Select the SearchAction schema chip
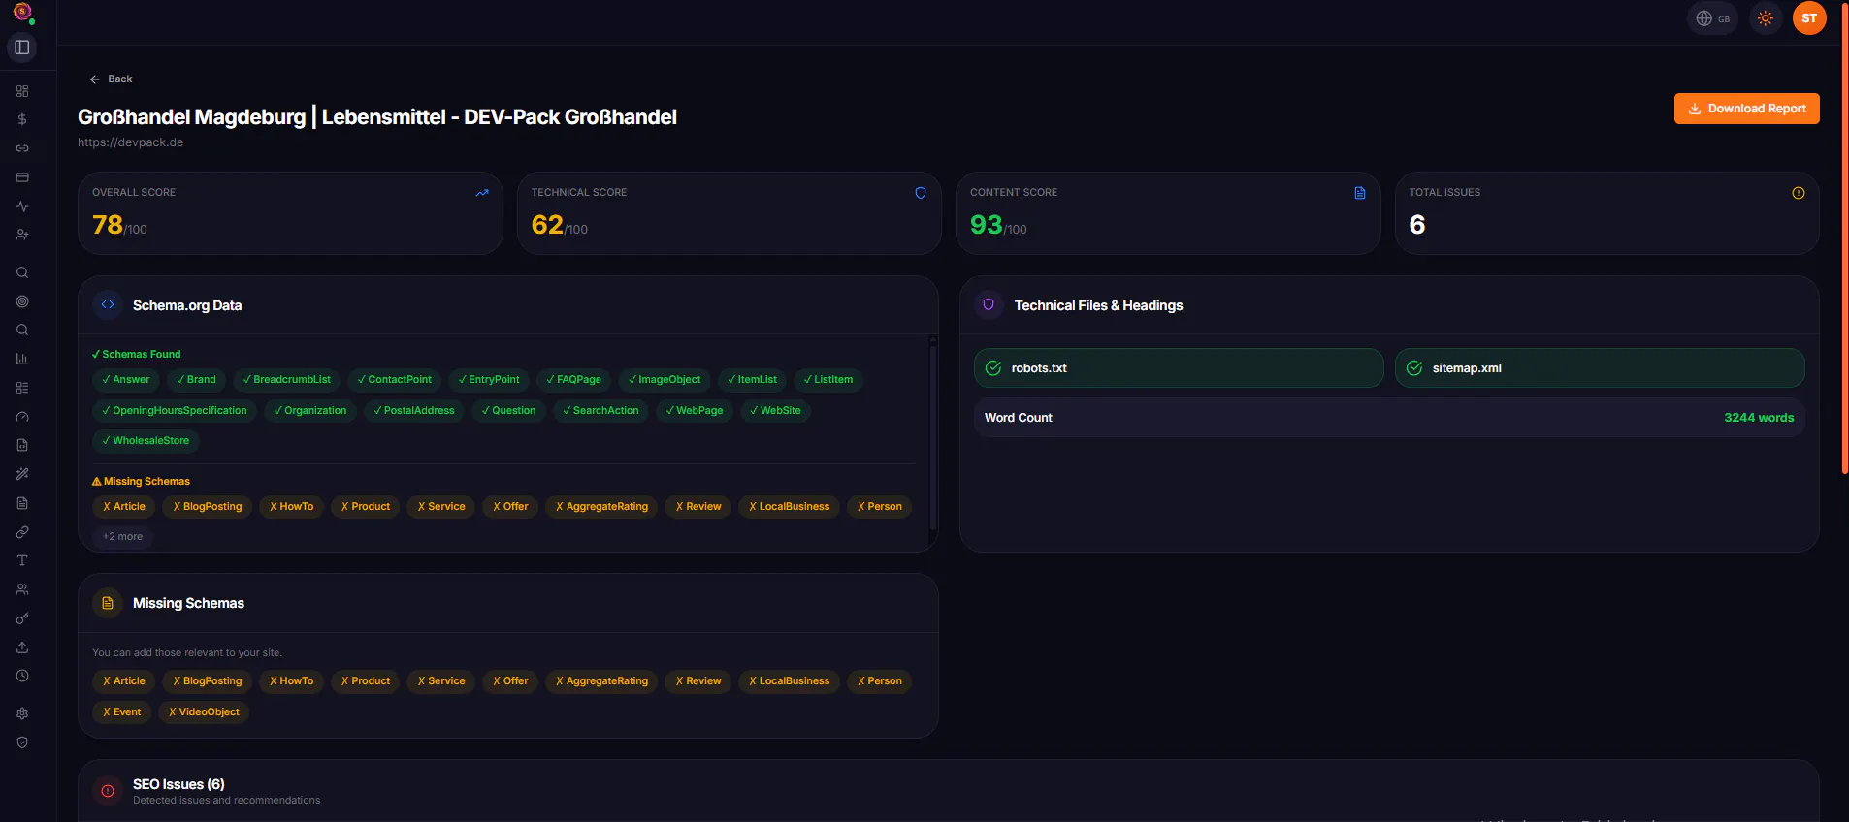This screenshot has height=822, width=1849. point(601,411)
